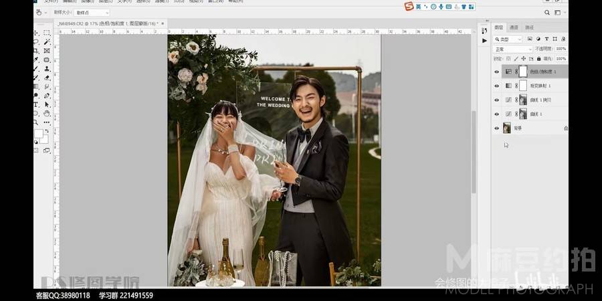The height and width of the screenshot is (301, 602).
Task: Select the Frame tool
Action: (47, 51)
